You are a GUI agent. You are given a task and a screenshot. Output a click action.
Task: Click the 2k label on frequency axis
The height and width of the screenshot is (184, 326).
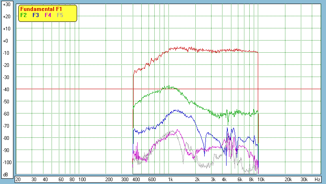(197, 179)
